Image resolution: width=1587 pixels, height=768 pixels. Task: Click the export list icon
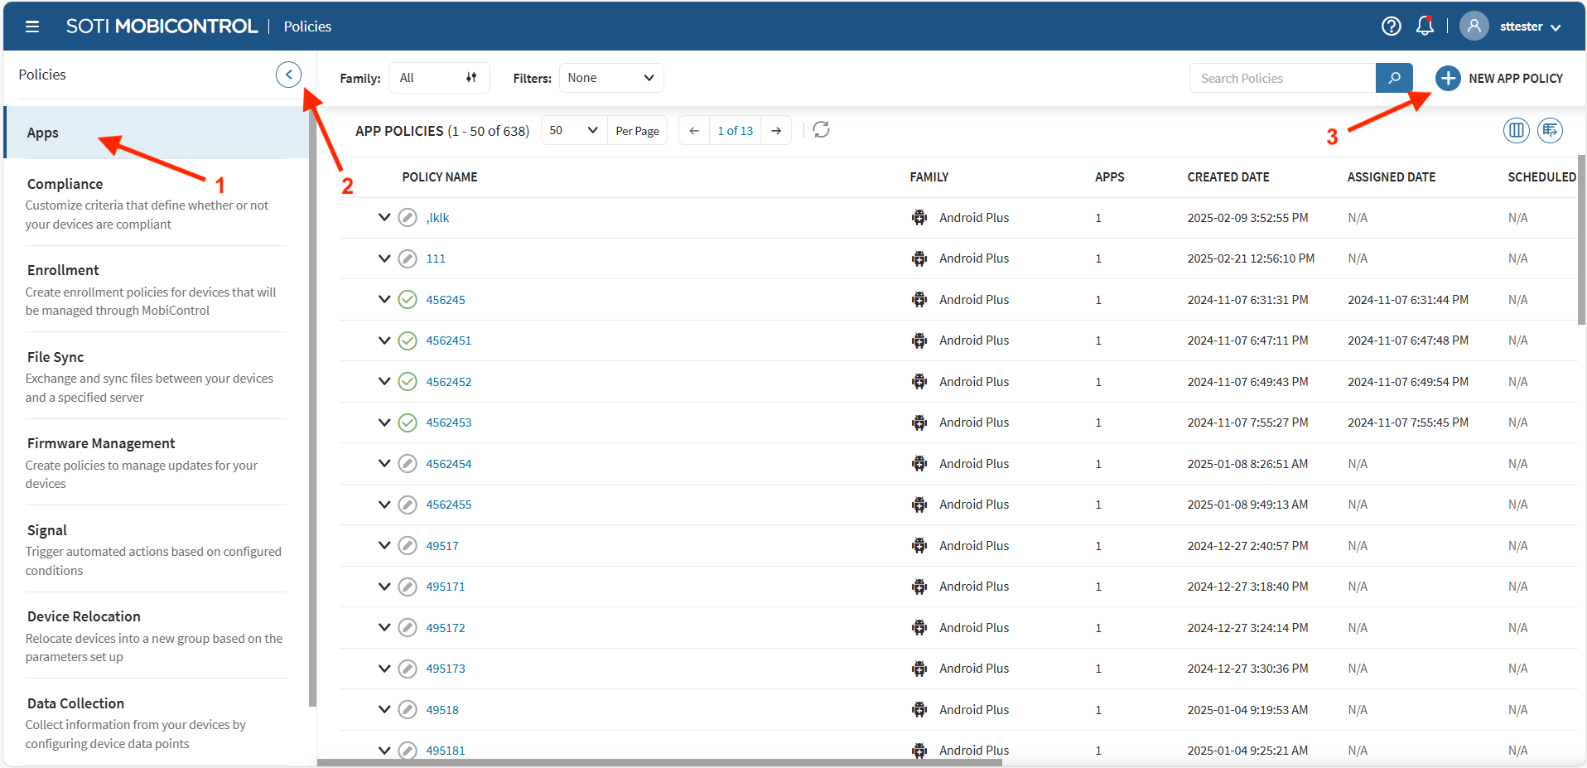(x=1550, y=130)
